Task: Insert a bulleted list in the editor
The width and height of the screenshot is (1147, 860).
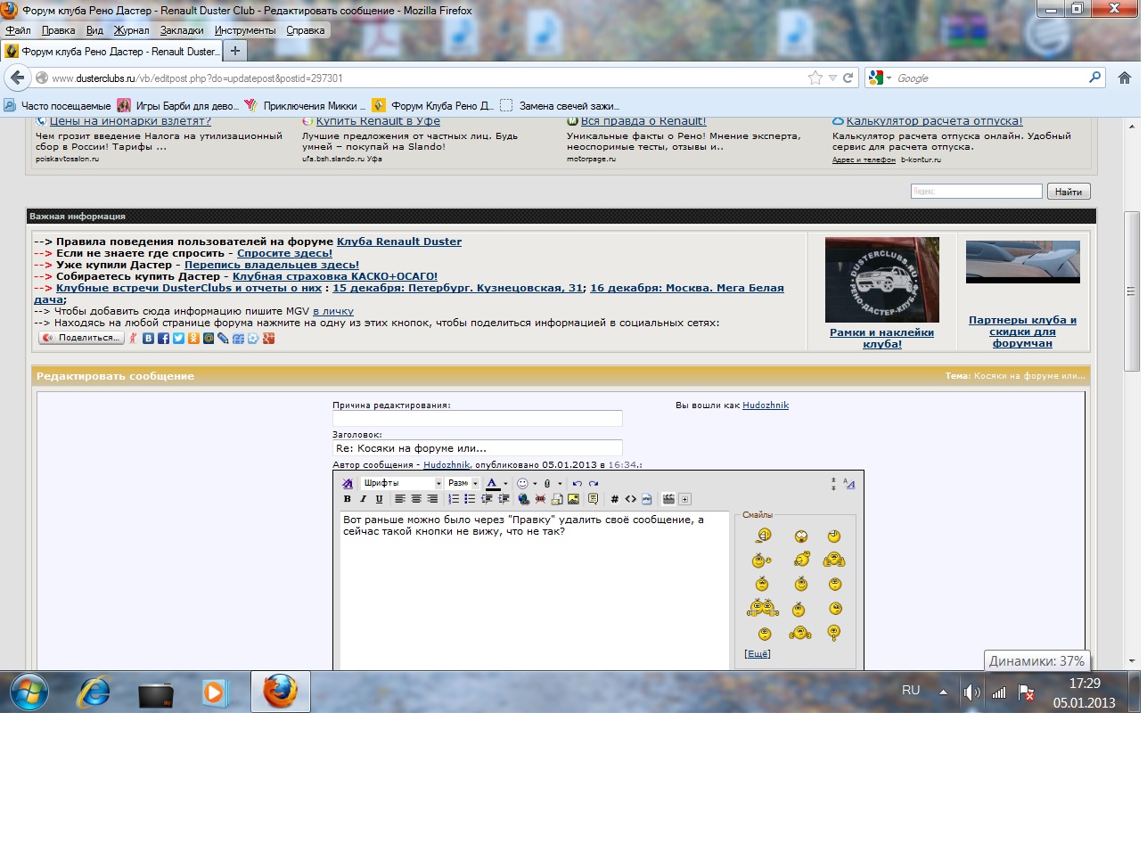Action: [470, 499]
